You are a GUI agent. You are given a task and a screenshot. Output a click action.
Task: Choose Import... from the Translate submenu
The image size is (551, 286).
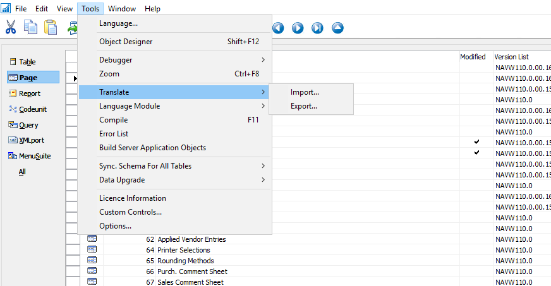pos(305,92)
